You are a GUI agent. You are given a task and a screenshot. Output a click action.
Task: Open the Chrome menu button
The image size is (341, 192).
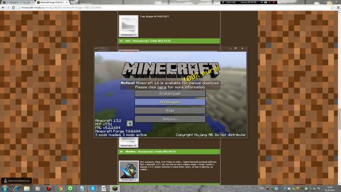tap(338, 7)
